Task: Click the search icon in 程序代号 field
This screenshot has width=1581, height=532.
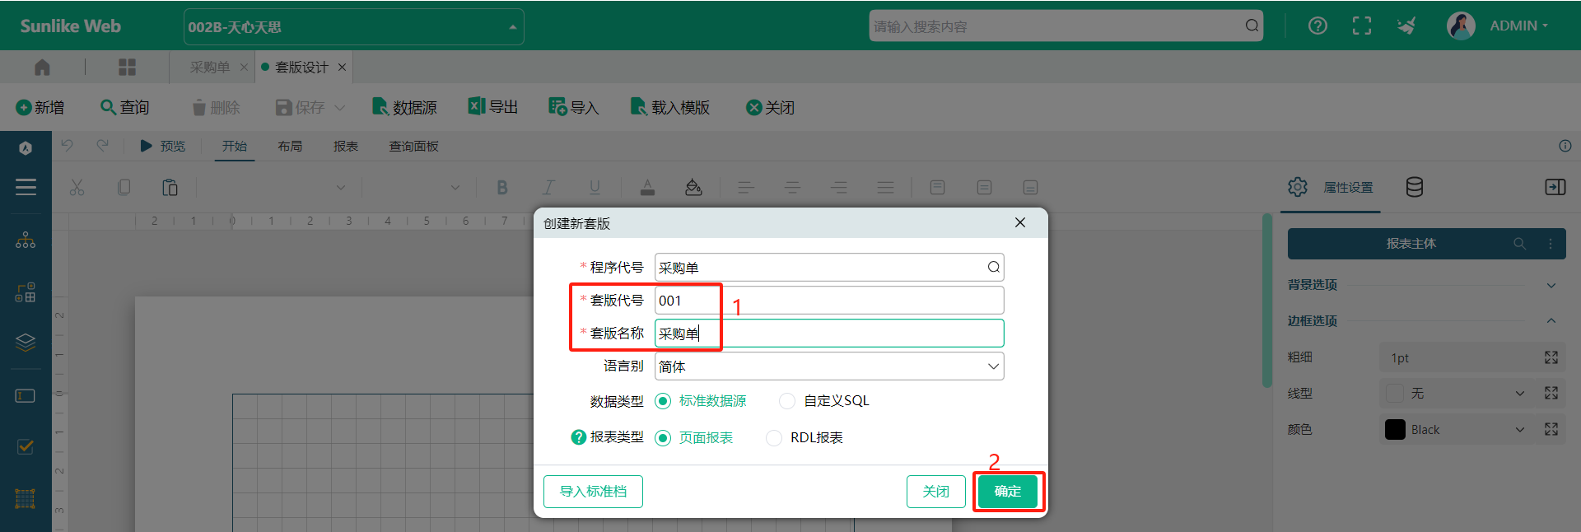Action: pyautogui.click(x=993, y=267)
